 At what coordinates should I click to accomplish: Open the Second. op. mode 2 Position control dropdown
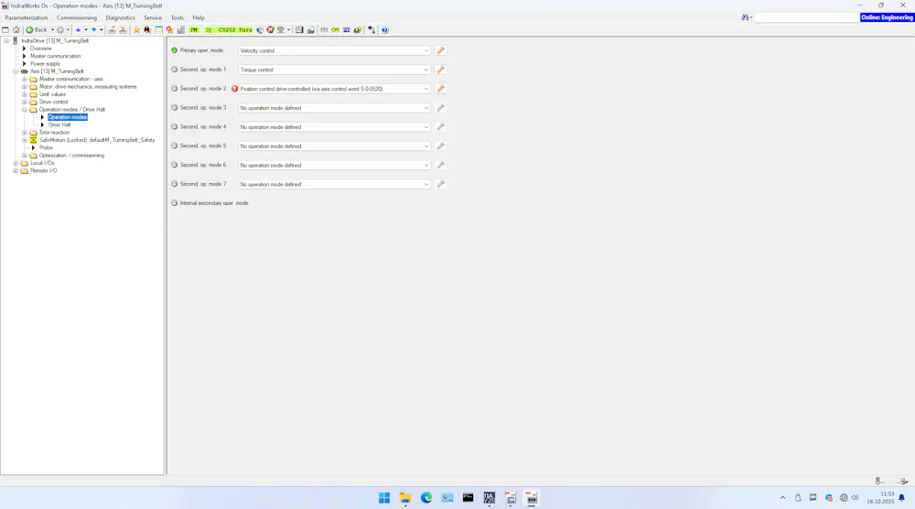click(334, 89)
